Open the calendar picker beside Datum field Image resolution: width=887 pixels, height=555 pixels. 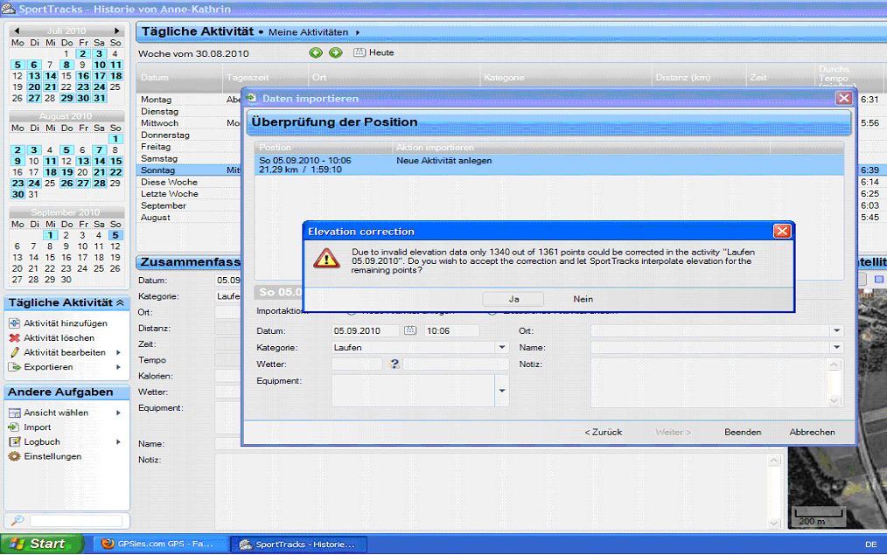click(410, 331)
